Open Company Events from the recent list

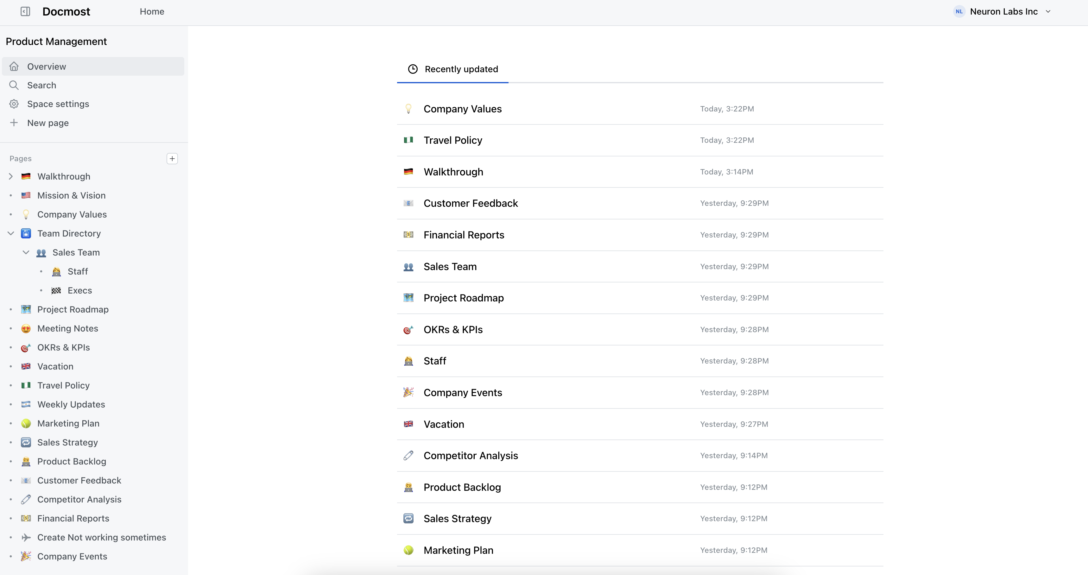click(640, 393)
